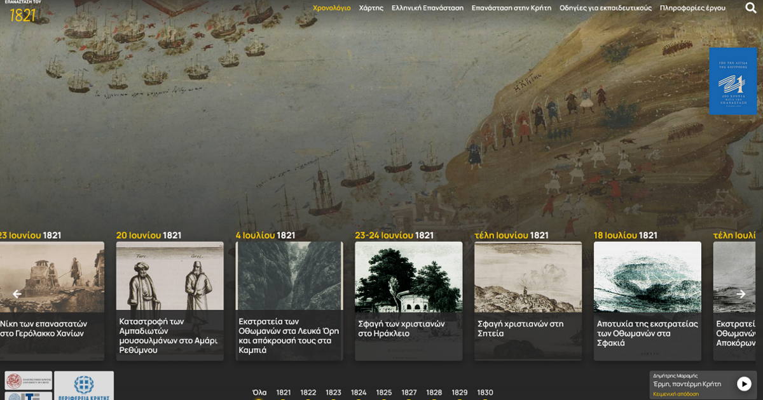Click the 1821 site logo
Image resolution: width=763 pixels, height=400 pixels.
23,12
